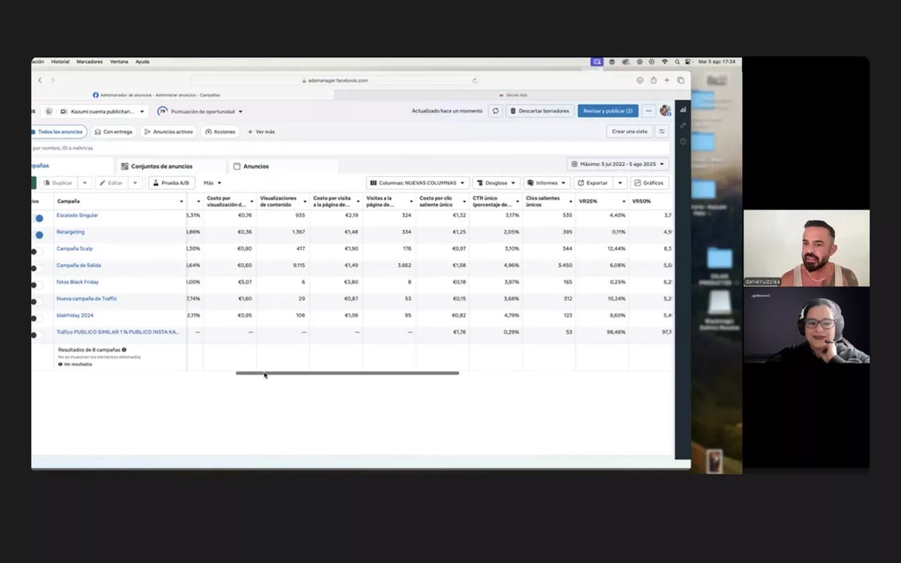Screen dimensions: 901x563
Task: Open the Safari downloads icon
Action: click(640, 80)
